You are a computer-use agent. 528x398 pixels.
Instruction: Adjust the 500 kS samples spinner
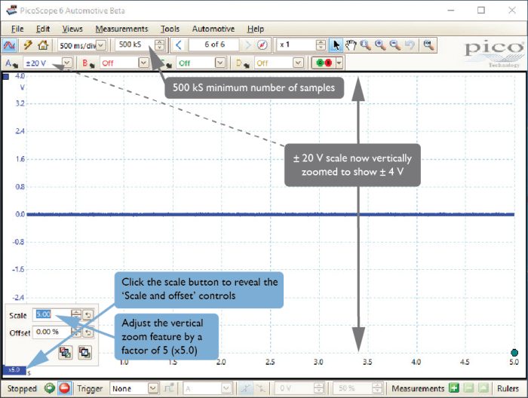point(160,44)
